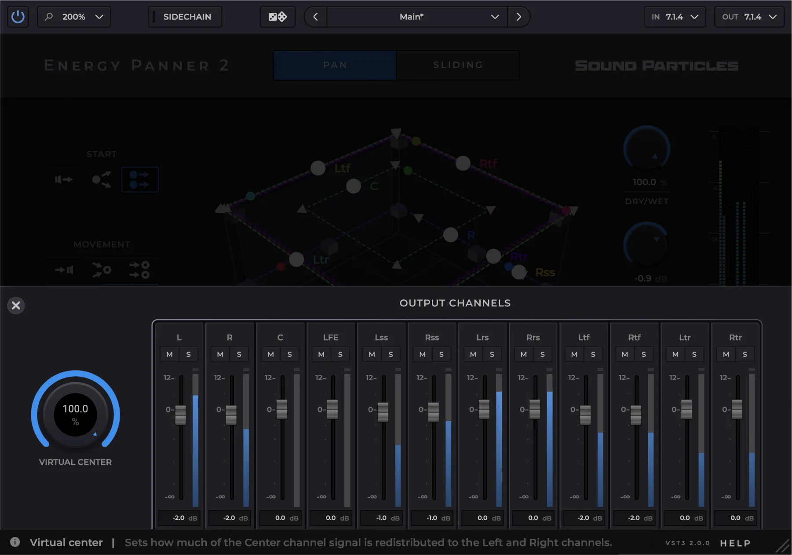
Task: Click the zoom magnifier icon
Action: click(x=49, y=17)
